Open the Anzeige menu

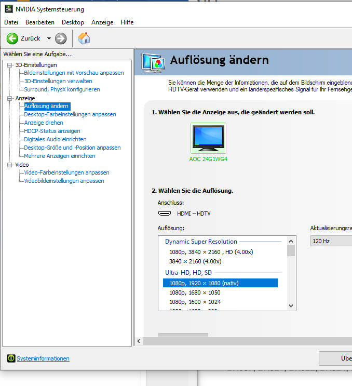(102, 22)
